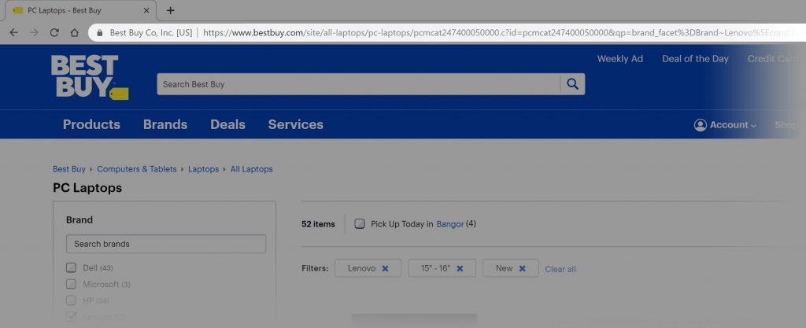The width and height of the screenshot is (806, 328).
Task: Open the Products menu
Action: tap(91, 125)
